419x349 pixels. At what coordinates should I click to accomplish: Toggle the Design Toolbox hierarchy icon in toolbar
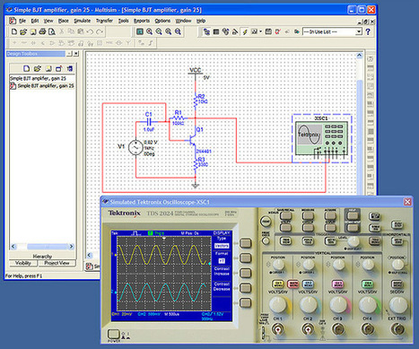[206, 31]
